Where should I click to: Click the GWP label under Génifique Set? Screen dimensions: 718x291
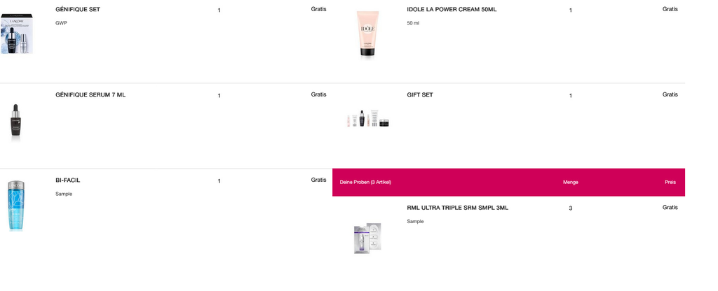[x=61, y=23]
